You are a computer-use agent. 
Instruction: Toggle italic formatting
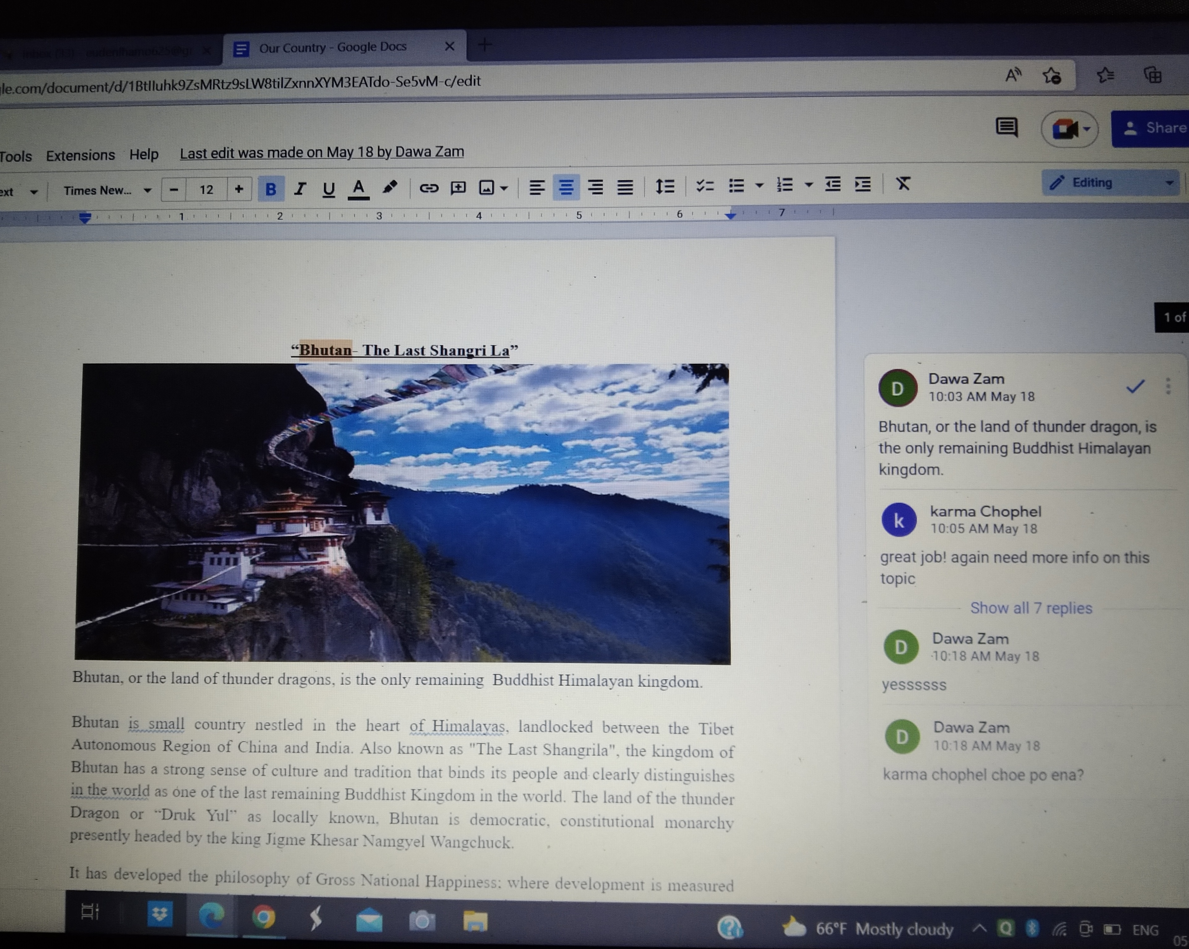point(299,189)
